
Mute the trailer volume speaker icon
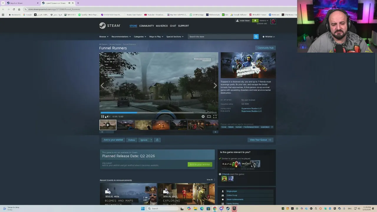pos(108,117)
